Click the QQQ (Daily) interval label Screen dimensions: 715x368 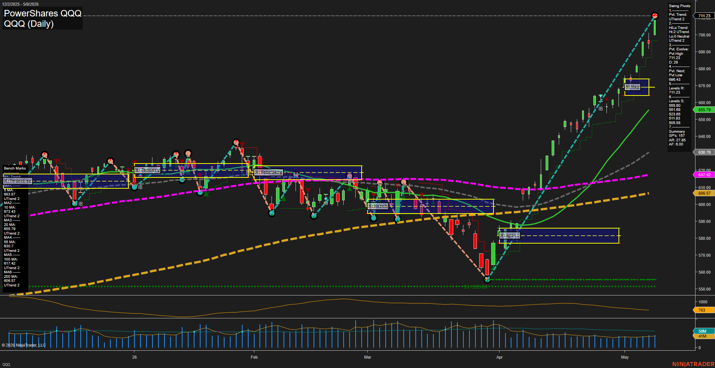click(x=29, y=24)
